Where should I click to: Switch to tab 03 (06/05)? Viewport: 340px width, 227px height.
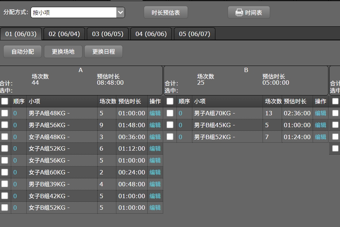click(x=107, y=34)
